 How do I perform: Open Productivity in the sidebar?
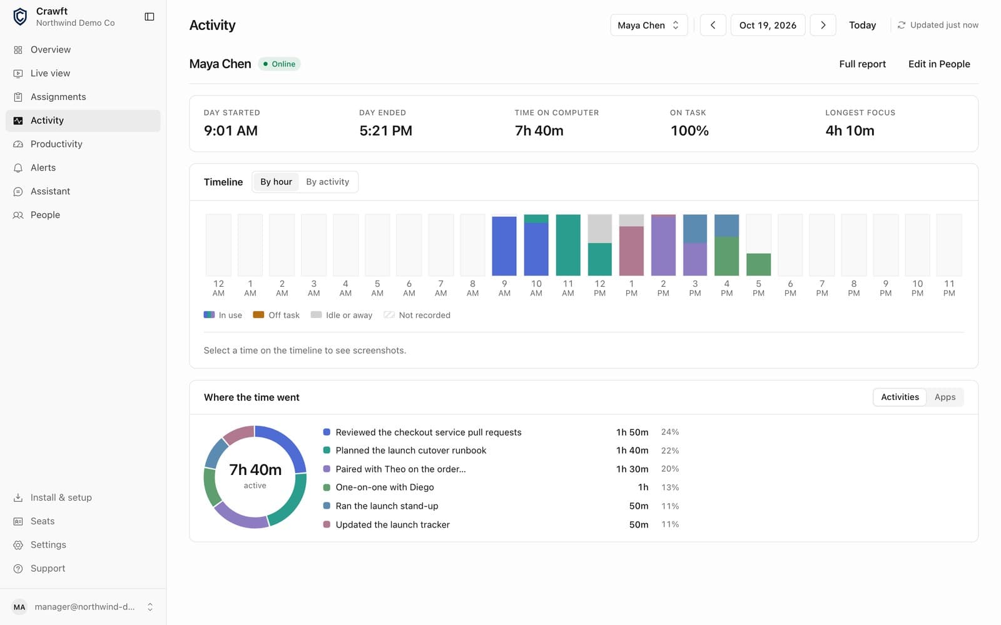[x=83, y=144]
